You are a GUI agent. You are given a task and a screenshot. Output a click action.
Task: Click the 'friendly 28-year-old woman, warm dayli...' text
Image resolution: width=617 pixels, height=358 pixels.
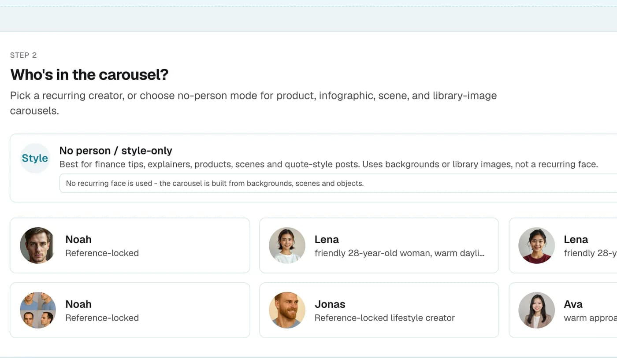pos(400,253)
